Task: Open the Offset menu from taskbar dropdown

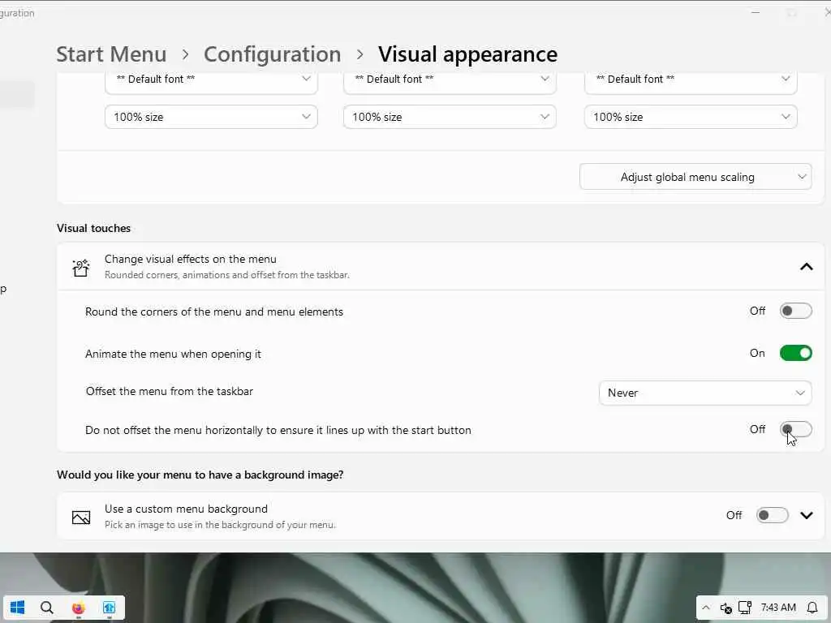Action: coord(704,393)
